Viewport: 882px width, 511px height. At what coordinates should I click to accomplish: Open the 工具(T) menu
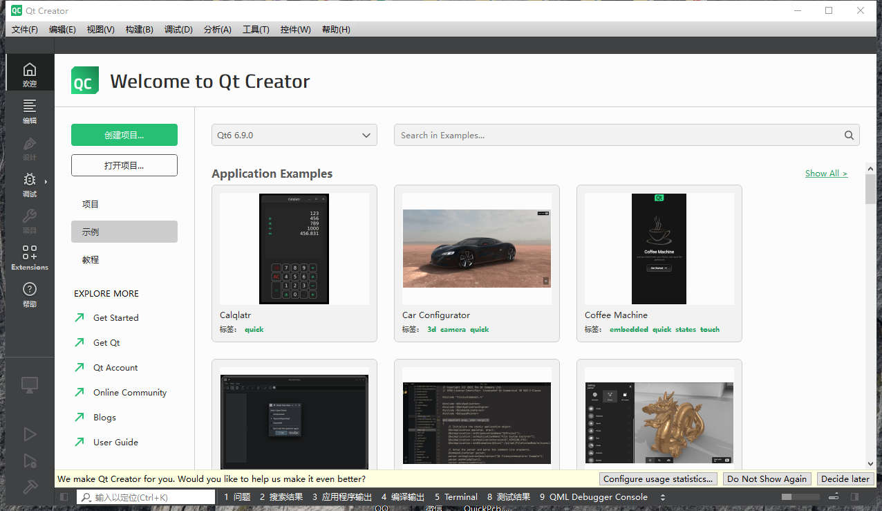(x=256, y=30)
